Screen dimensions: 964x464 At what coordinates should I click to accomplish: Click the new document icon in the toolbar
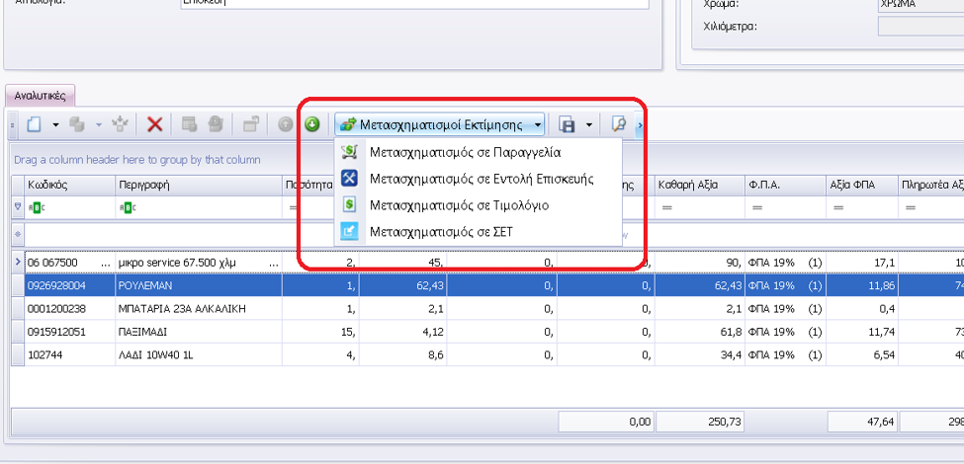tap(34, 124)
